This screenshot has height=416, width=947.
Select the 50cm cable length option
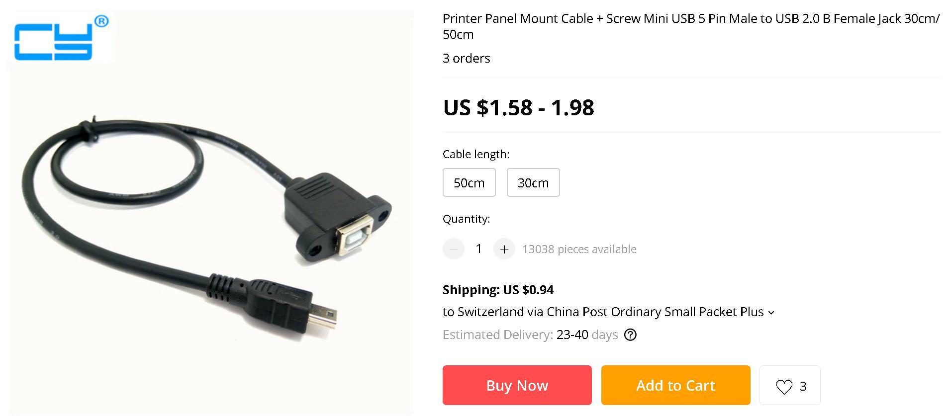(469, 182)
